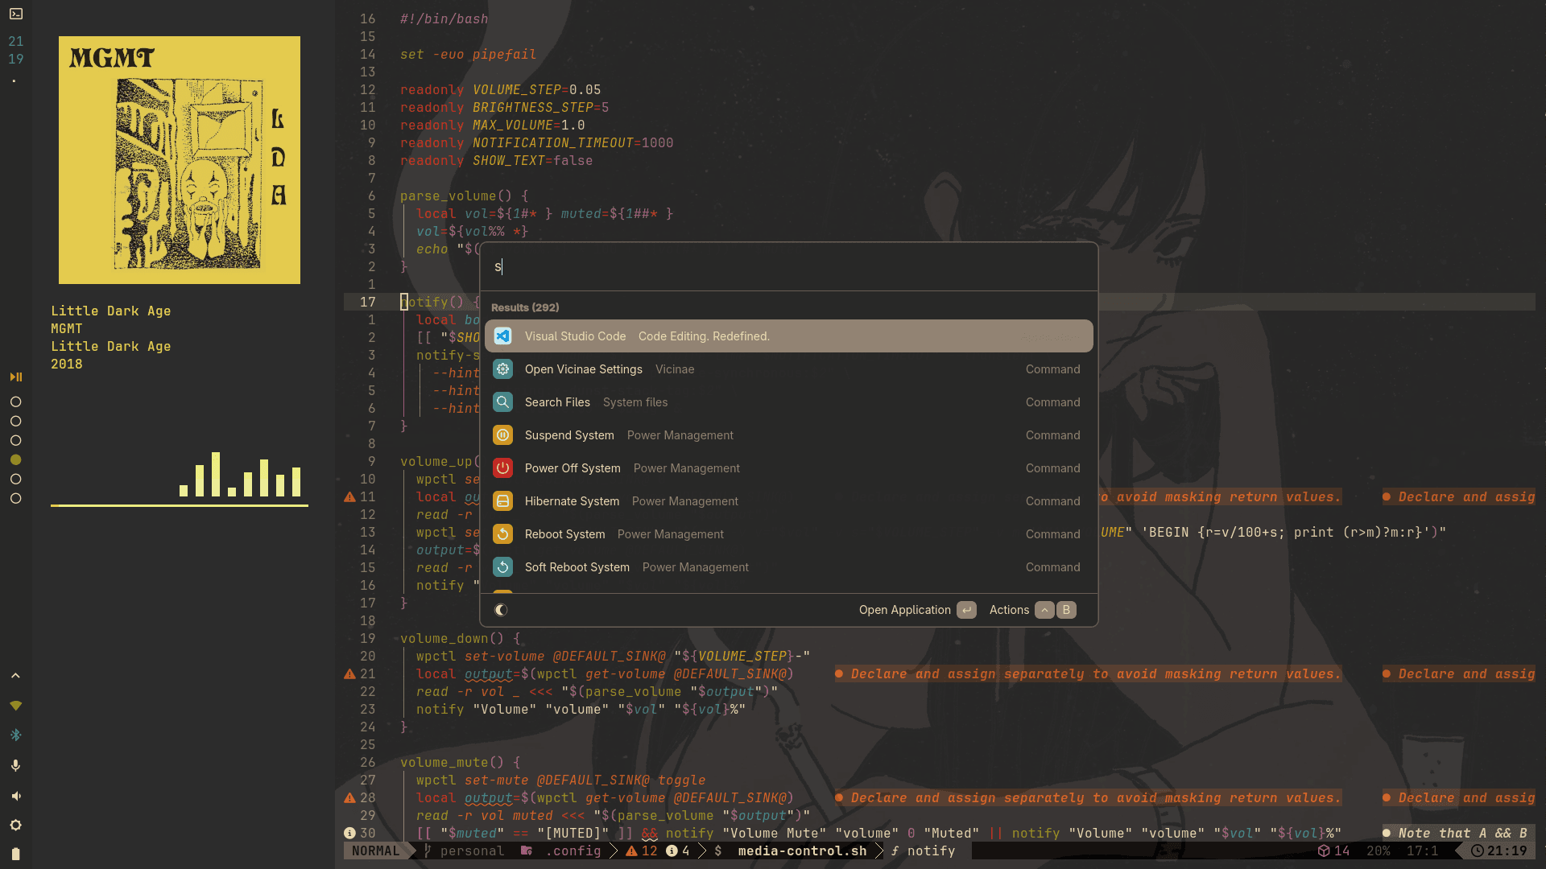Open the Wi-Fi icon in the sidebar
The width and height of the screenshot is (1546, 869).
coord(15,706)
